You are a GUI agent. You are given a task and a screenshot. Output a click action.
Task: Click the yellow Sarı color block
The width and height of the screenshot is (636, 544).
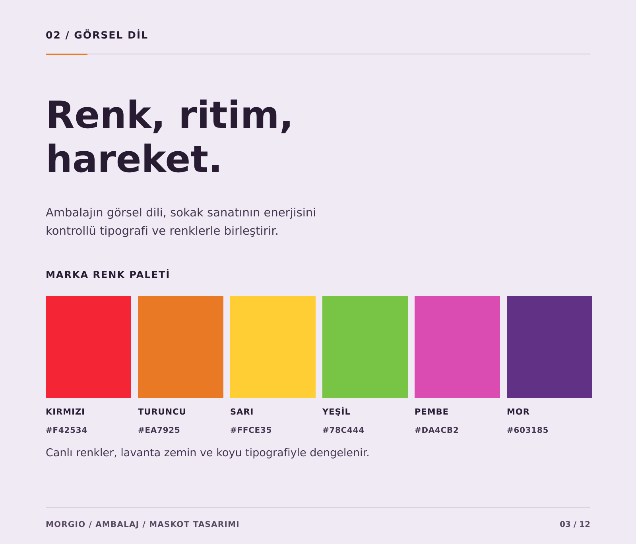273,347
